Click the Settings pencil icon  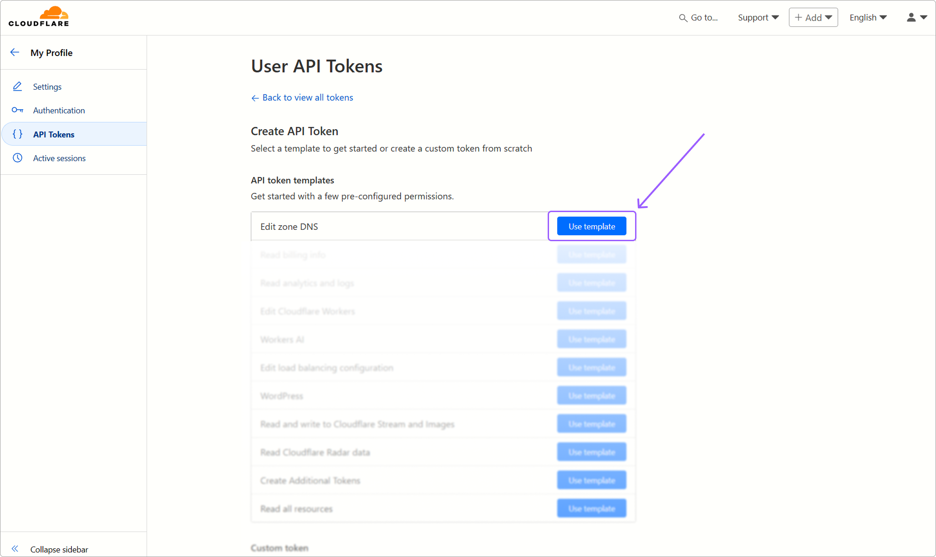[x=17, y=86]
